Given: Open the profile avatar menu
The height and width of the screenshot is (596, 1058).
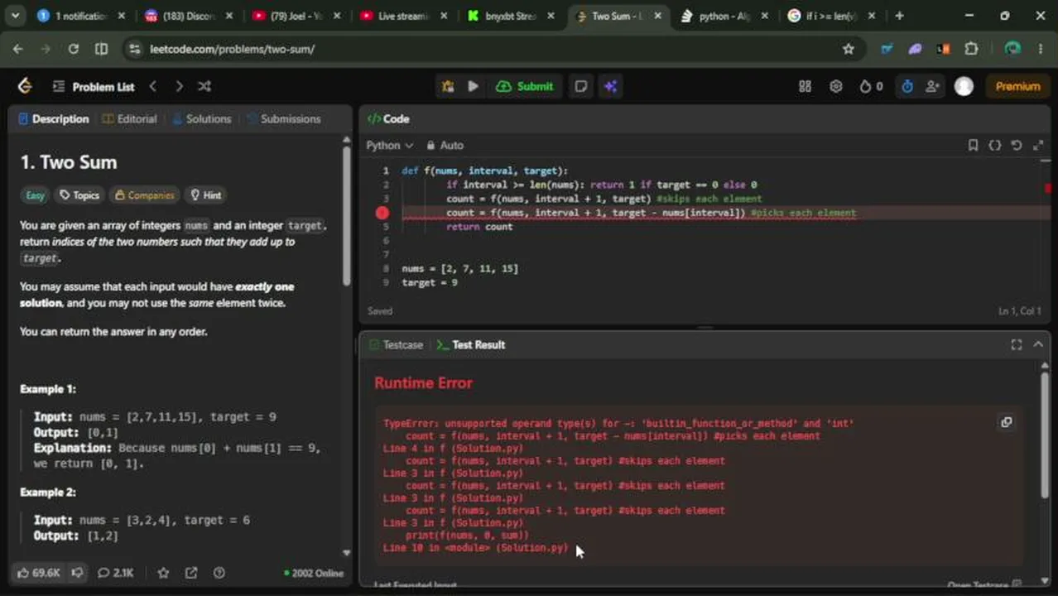Looking at the screenshot, I should (x=964, y=86).
